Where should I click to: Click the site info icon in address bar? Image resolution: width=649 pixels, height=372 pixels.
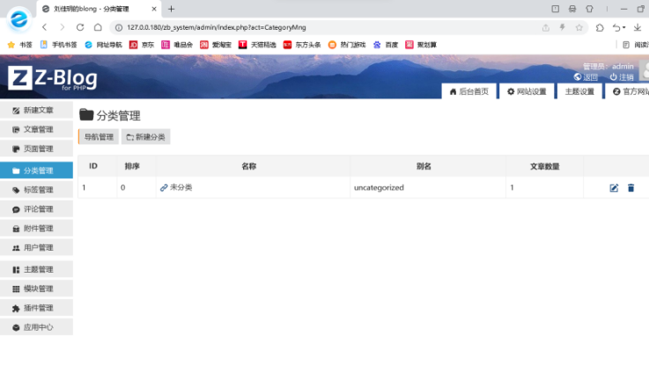coord(119,27)
